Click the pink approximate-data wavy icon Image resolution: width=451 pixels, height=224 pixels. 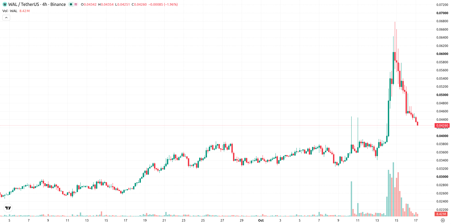click(76, 4)
